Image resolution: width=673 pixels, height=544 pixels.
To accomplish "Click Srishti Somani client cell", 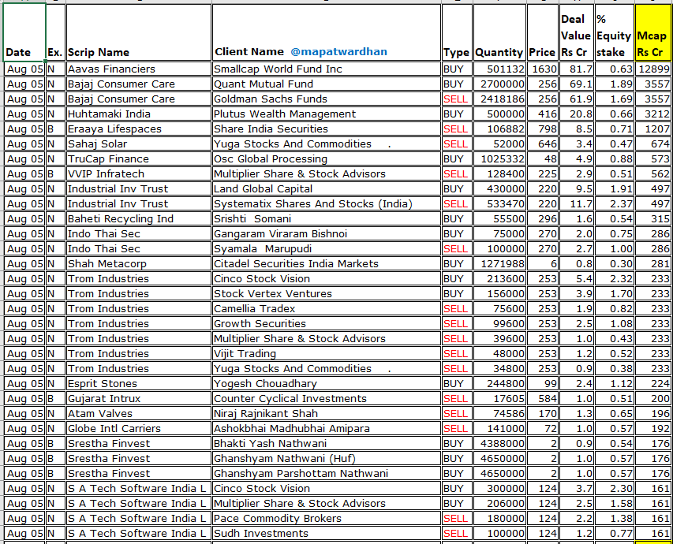I will coord(326,219).
